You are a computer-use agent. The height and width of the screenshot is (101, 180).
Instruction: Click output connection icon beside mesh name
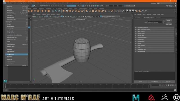coord(164,23)
